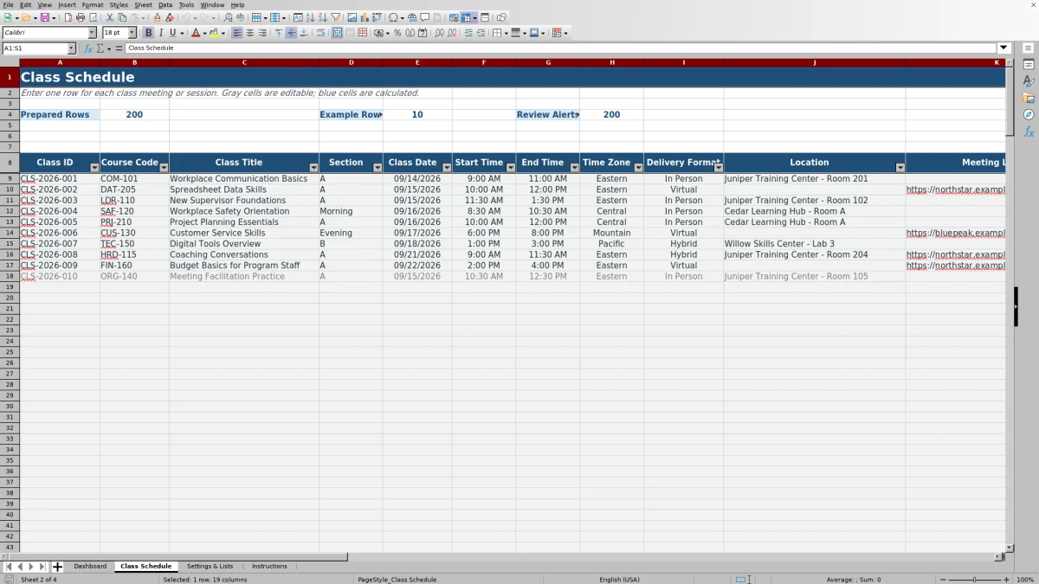Open the Location column filter dropdown
Viewport: 1039px width, 584px height.
point(900,168)
